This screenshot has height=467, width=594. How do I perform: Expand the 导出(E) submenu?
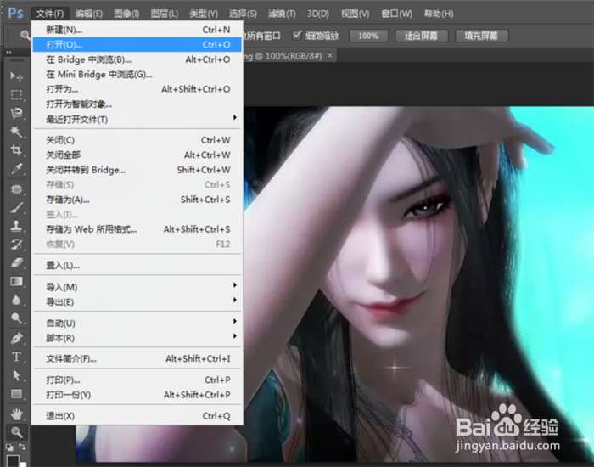tap(137, 302)
